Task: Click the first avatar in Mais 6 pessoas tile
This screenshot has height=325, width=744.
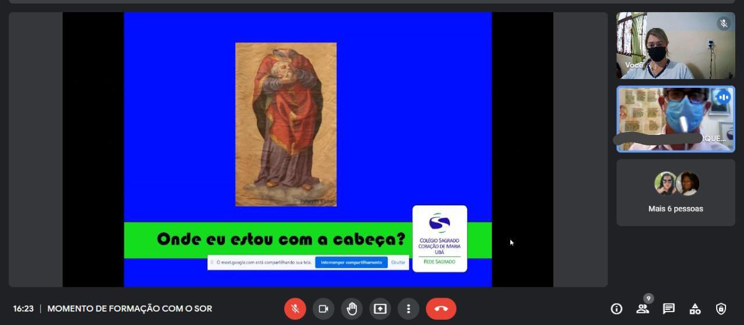Action: pyautogui.click(x=666, y=184)
